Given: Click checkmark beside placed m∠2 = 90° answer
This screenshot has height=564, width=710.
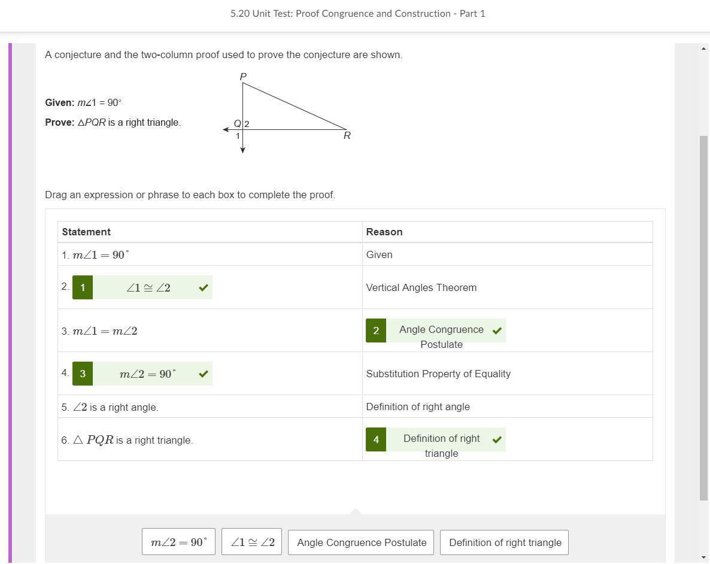Looking at the screenshot, I should (204, 374).
